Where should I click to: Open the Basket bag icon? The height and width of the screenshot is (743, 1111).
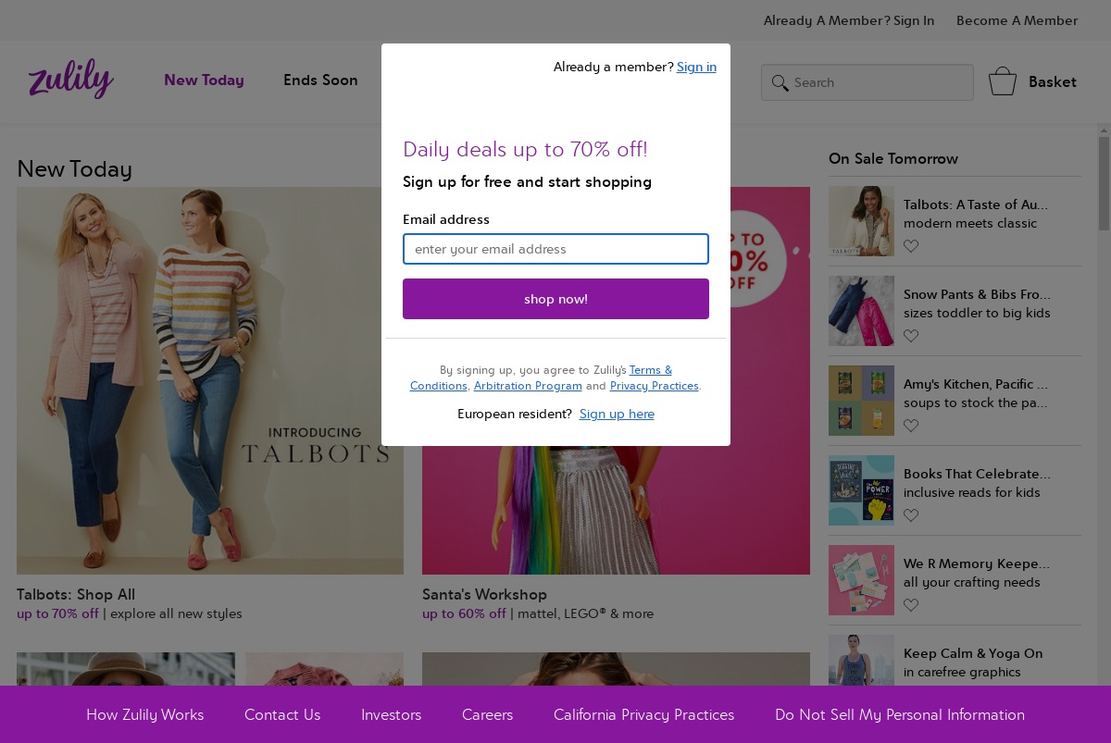click(x=1003, y=81)
